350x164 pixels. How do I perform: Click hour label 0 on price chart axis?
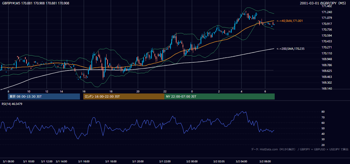(x=192, y=91)
